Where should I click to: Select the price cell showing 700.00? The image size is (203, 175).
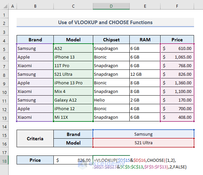pos(177,109)
